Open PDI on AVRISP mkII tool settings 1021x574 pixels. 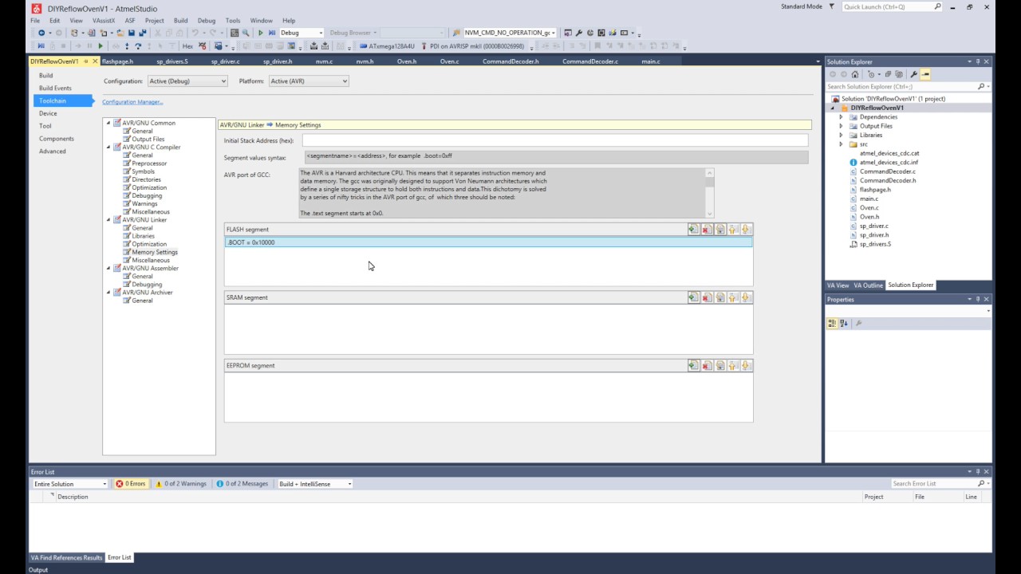[472, 46]
